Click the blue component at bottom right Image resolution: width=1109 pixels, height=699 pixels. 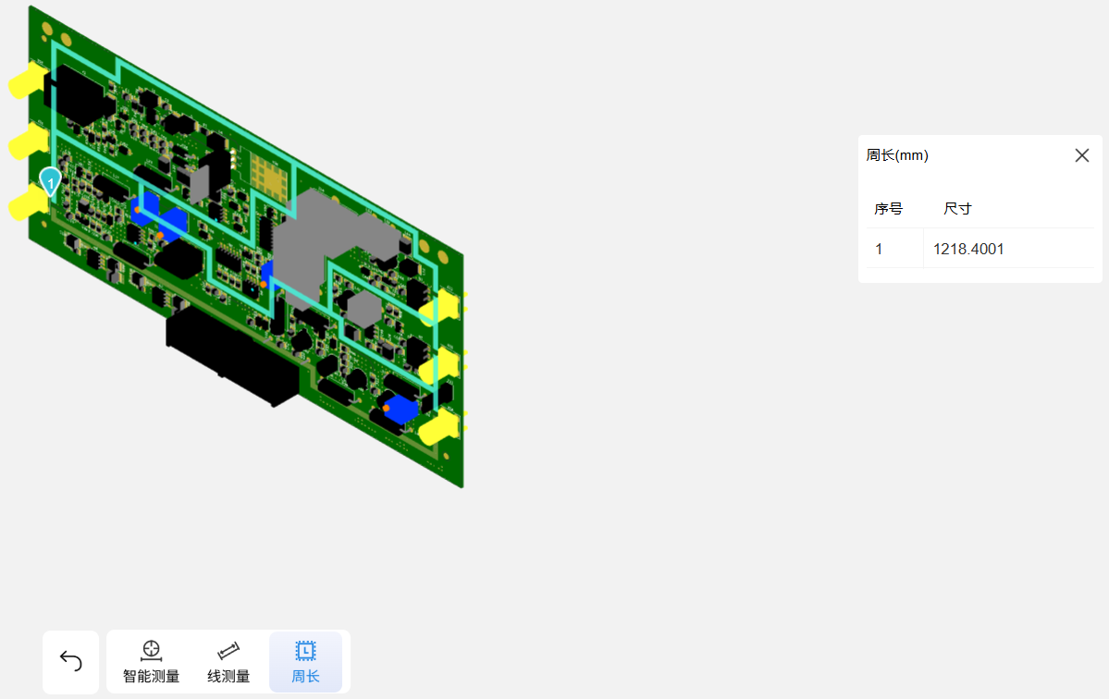coord(402,408)
